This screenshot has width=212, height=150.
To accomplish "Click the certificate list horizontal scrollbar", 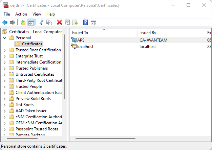I will point(105,138).
